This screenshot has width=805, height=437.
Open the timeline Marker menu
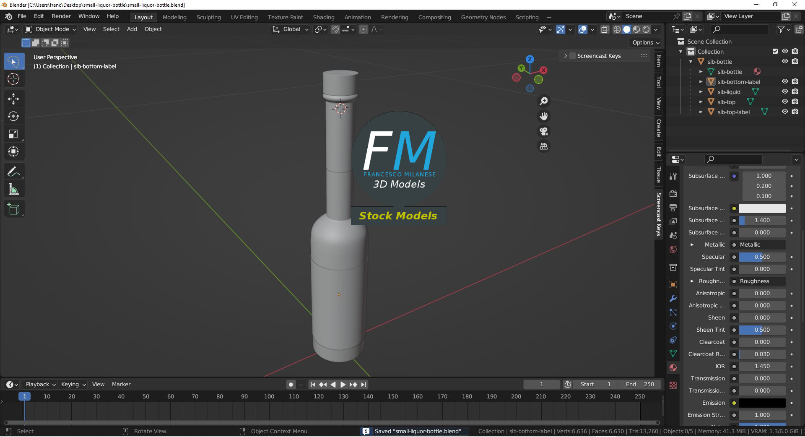point(121,385)
